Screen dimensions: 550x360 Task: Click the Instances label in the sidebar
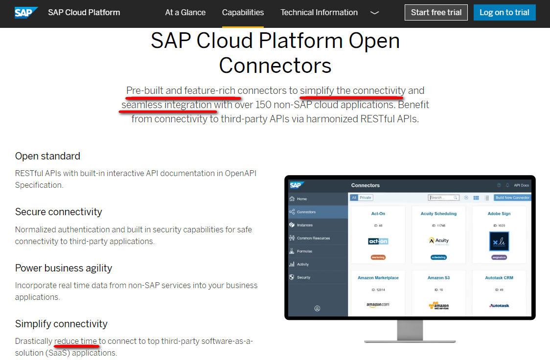pos(305,225)
